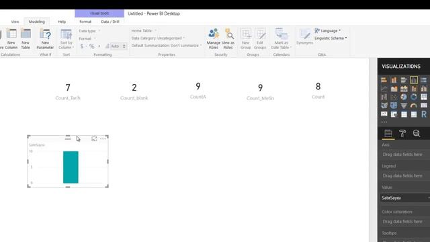Open the Data type dropdown
Image resolution: width=430 pixels, height=242 pixels.
pyautogui.click(x=89, y=31)
